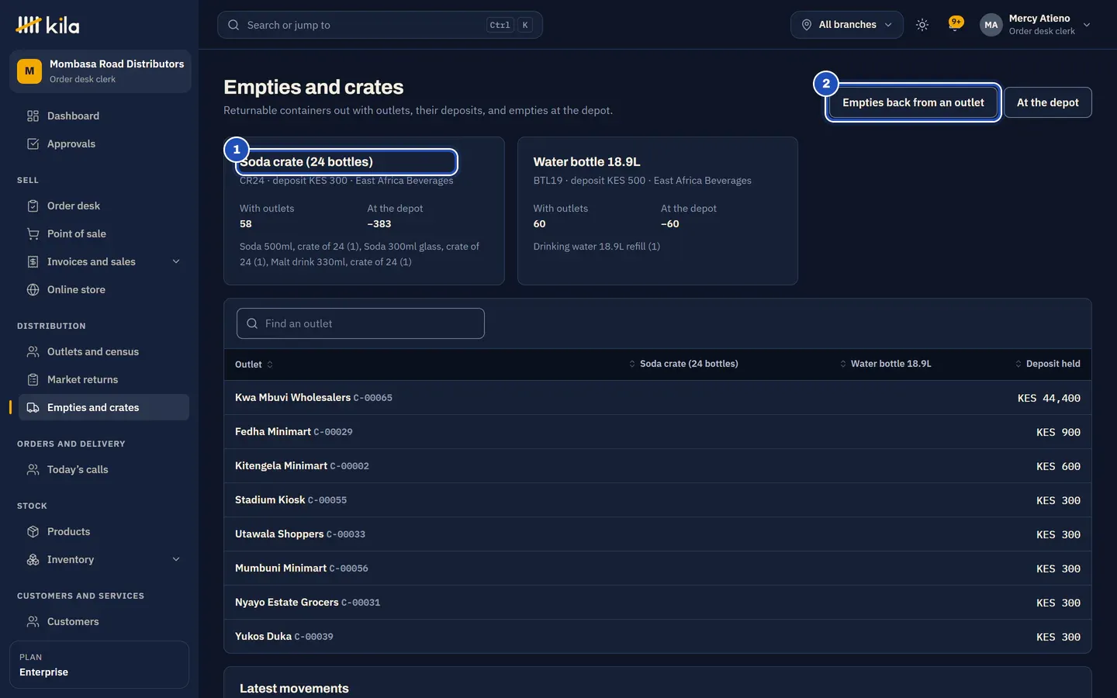The height and width of the screenshot is (698, 1117).
Task: Open the Mercy Atieno account menu chevron
Action: tap(1087, 25)
